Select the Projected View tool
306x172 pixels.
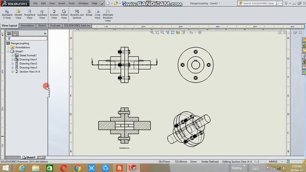tap(30, 14)
